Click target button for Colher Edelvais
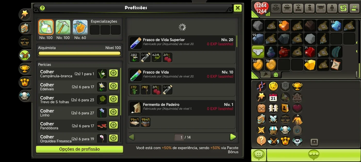361x162 pixels. click(x=113, y=86)
